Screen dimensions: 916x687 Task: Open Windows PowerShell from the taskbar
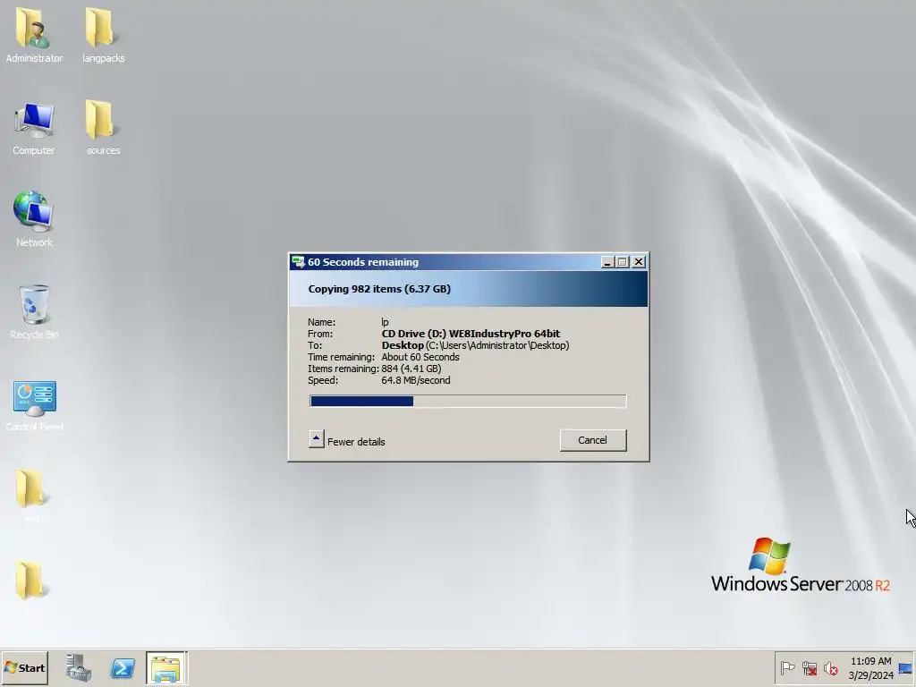pyautogui.click(x=123, y=667)
